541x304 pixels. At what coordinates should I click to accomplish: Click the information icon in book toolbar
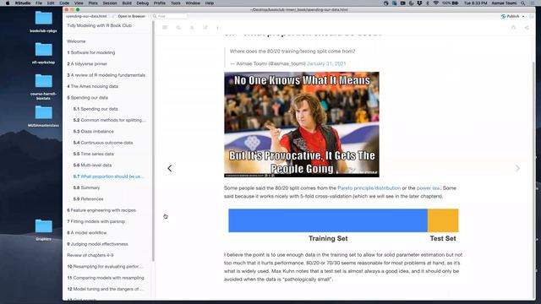click(217, 28)
